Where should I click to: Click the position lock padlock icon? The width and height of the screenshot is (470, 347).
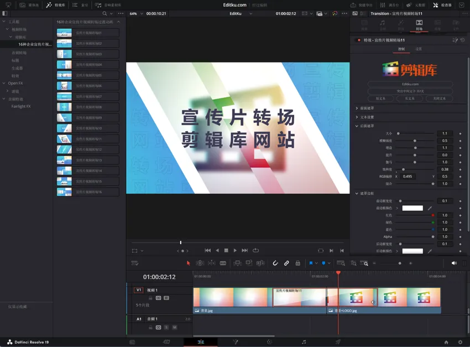click(297, 263)
